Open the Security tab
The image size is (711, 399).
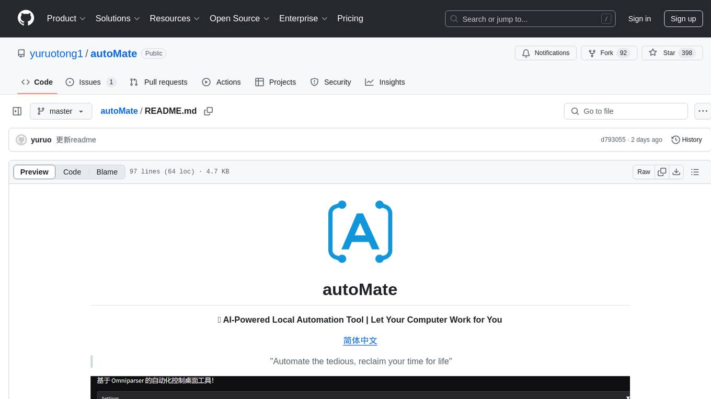[330, 82]
